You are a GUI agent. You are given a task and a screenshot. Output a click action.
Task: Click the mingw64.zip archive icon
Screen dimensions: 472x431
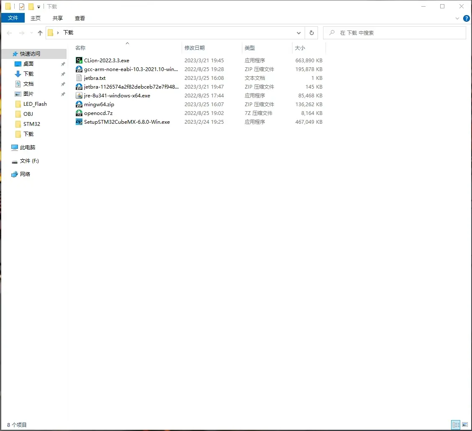[x=79, y=105]
